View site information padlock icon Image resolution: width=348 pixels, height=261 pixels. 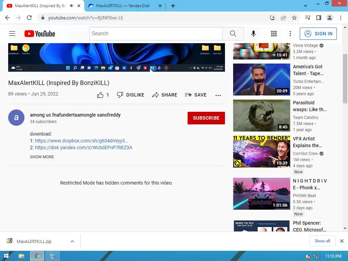tap(43, 18)
